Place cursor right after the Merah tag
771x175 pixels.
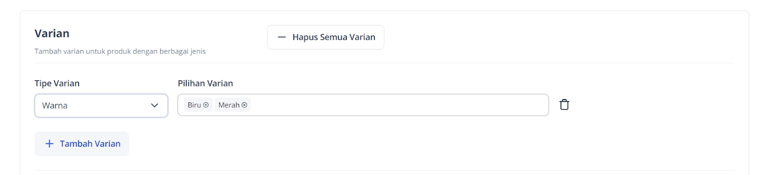tap(254, 105)
